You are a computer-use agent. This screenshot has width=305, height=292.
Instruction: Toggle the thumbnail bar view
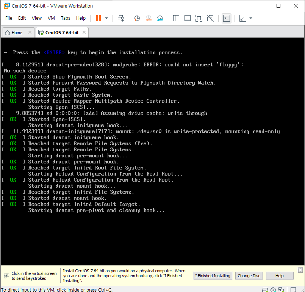(188, 18)
